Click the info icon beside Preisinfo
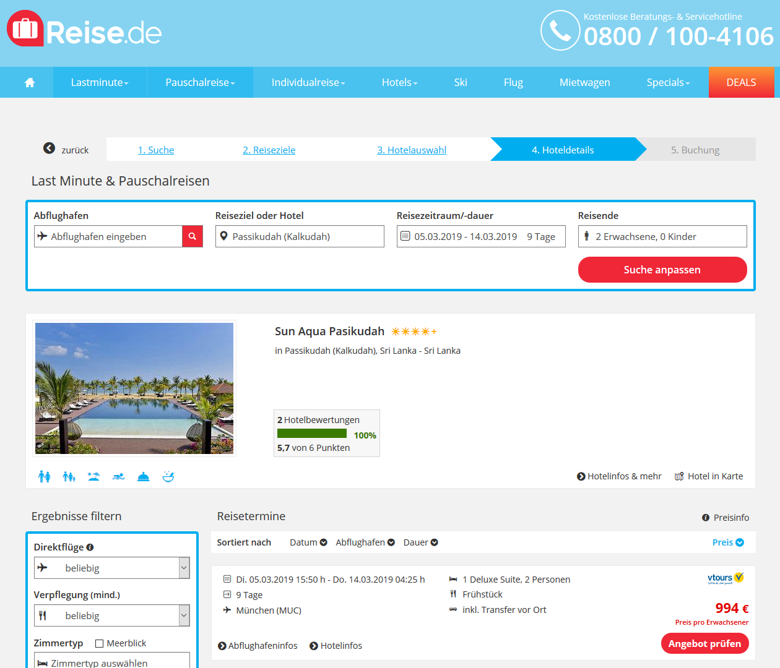Image resolution: width=780 pixels, height=668 pixels. click(x=706, y=518)
